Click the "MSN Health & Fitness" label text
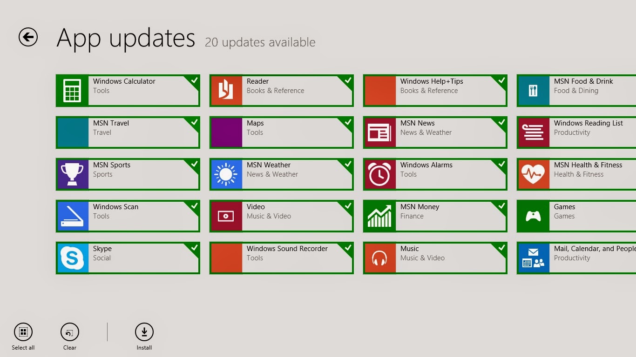Viewport: 636px width, 357px height. click(588, 165)
